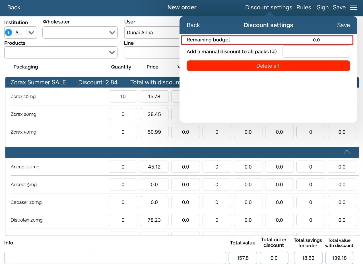The height and width of the screenshot is (264, 363).
Task: Click Save in the Discount settings panel
Action: 343,25
